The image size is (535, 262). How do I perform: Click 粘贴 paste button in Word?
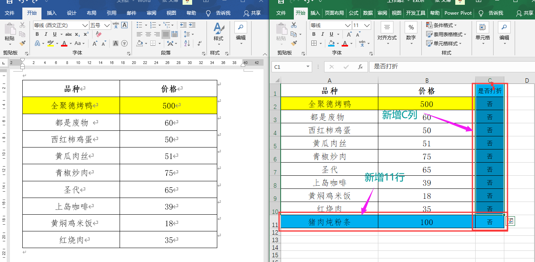[x=10, y=33]
